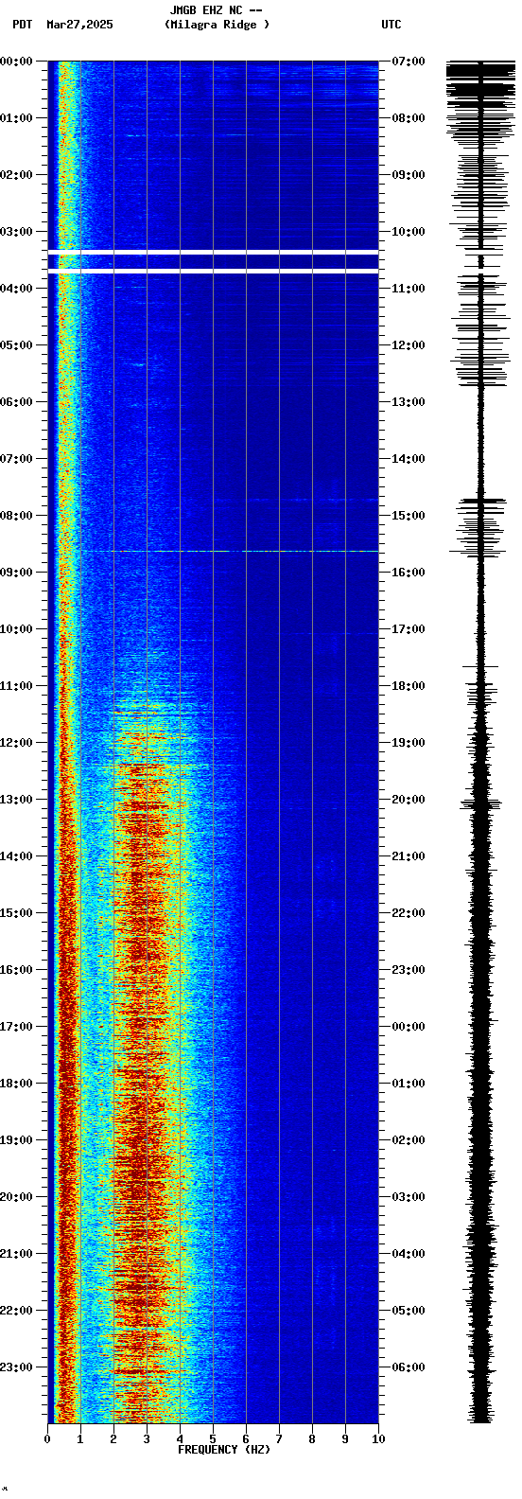This screenshot has width=522, height=1499.
Task: Click PDT time label 11:00 on left axis
Action: click(16, 686)
